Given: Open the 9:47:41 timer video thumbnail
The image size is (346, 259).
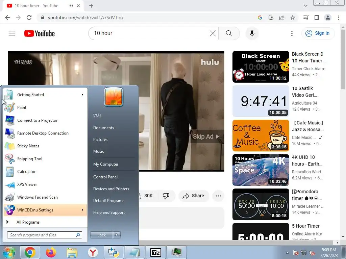Looking at the screenshot, I should (261, 101).
